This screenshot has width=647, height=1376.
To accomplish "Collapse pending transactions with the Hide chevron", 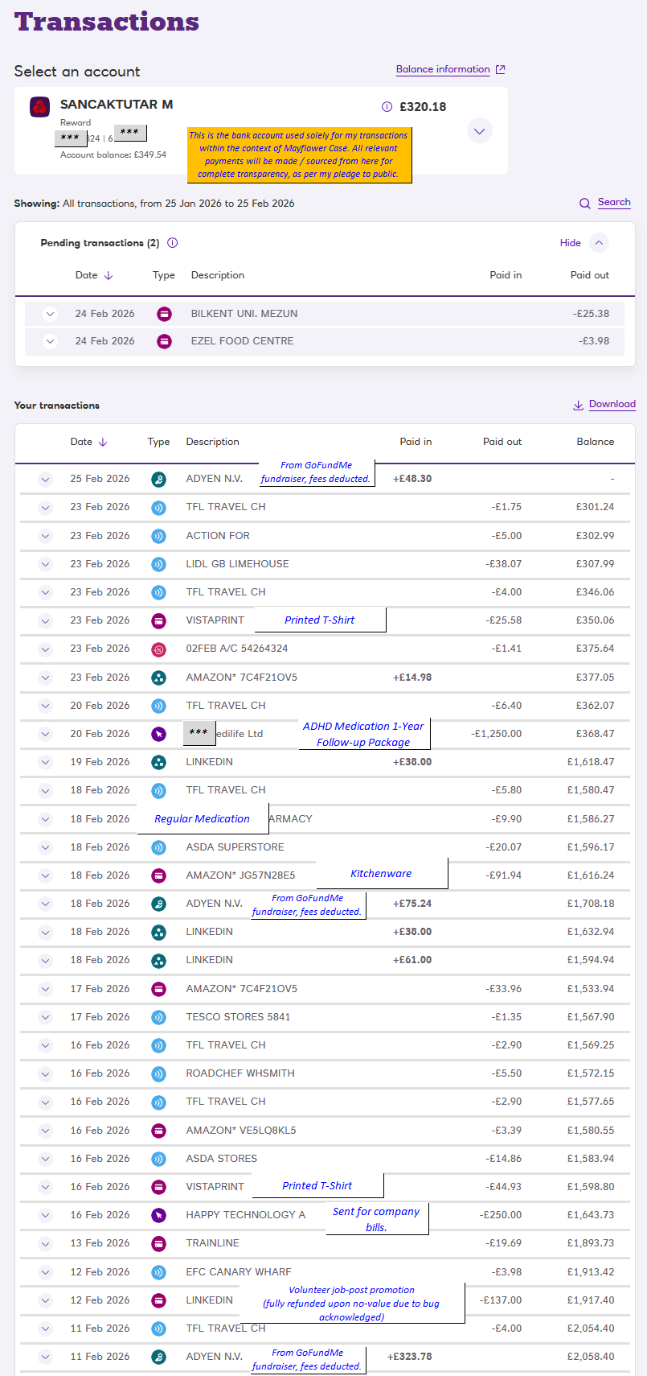I will point(599,243).
